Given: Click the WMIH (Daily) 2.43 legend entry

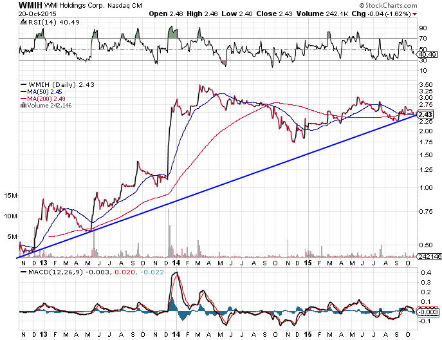Looking at the screenshot, I should (61, 84).
